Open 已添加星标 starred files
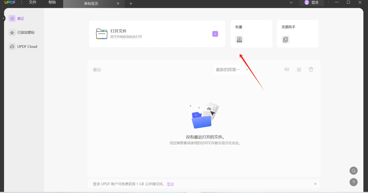 26,32
